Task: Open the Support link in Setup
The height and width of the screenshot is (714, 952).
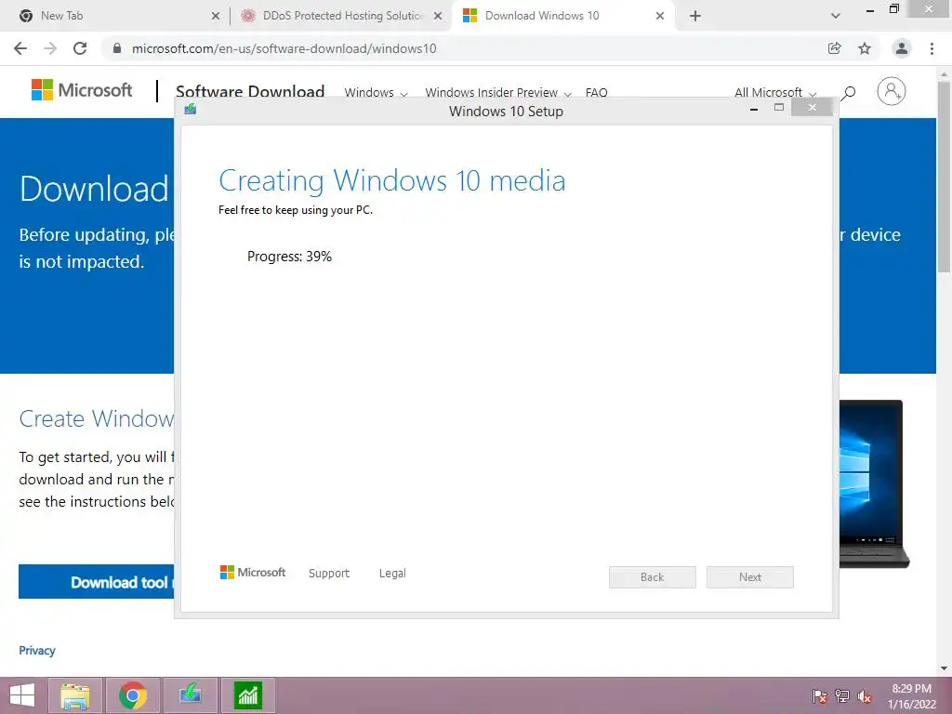Action: tap(329, 573)
